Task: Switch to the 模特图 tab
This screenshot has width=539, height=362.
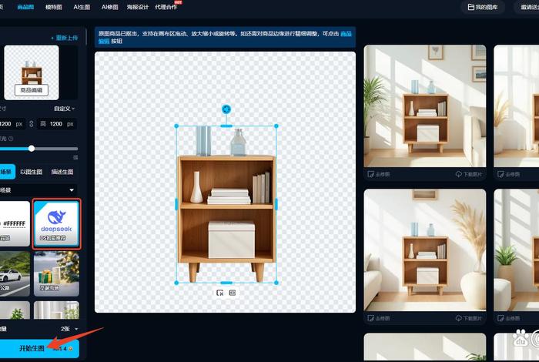Action: coord(54,7)
